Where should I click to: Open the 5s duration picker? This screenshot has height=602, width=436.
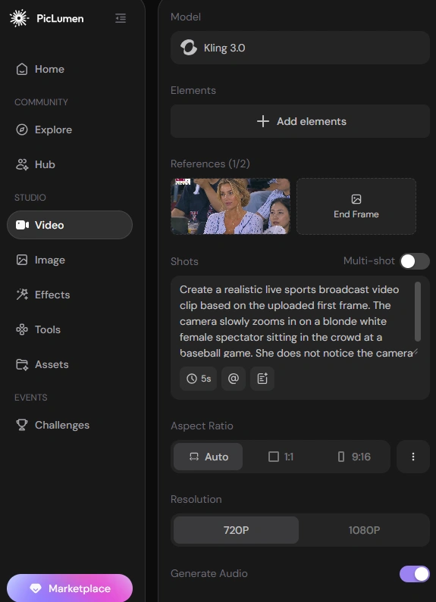[x=199, y=379]
